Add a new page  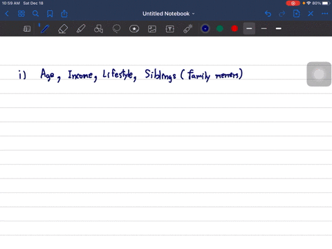(297, 14)
